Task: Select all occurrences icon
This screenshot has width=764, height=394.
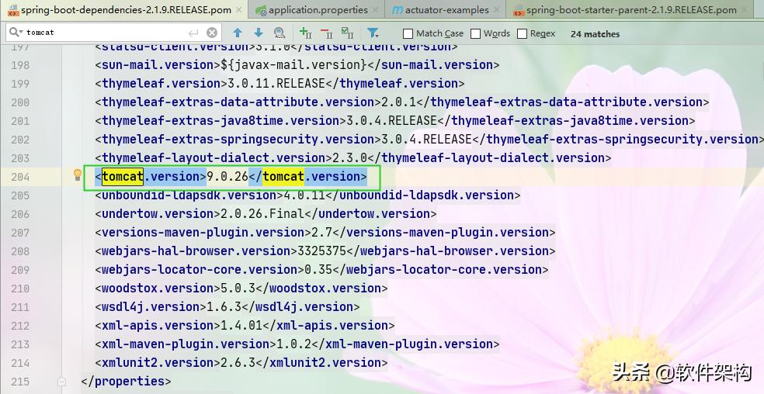Action: point(347,33)
